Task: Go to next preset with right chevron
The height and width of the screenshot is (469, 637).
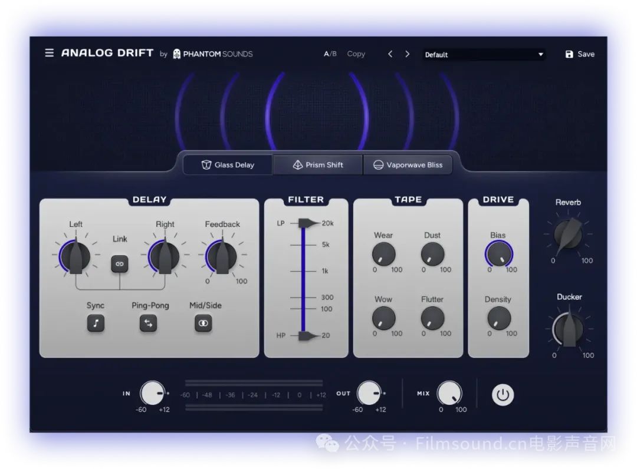Action: pyautogui.click(x=407, y=54)
